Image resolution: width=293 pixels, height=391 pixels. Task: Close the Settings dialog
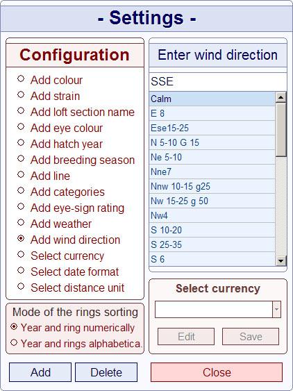point(217,372)
